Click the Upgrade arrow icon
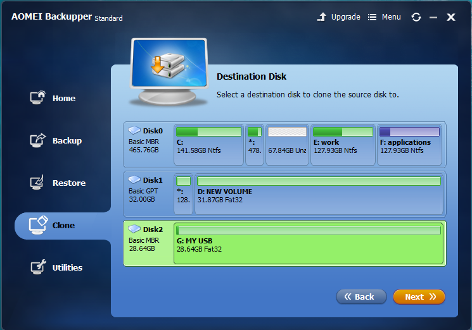The image size is (472, 330). [322, 17]
